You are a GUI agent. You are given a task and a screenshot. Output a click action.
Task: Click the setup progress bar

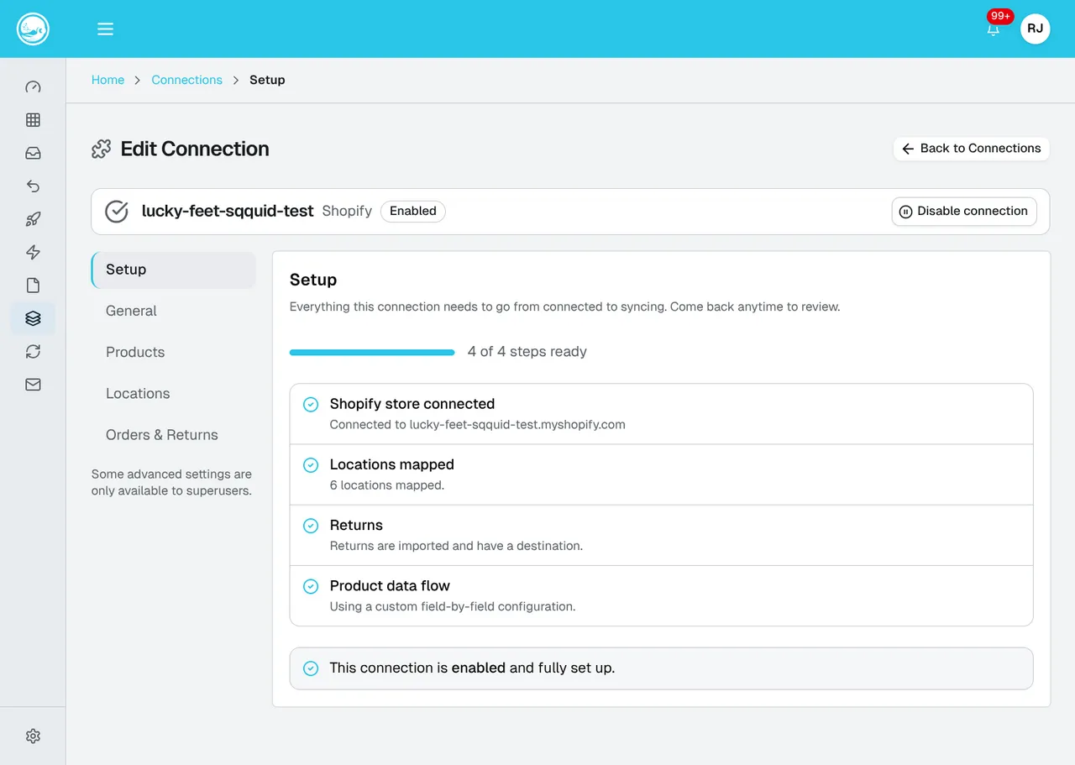372,353
